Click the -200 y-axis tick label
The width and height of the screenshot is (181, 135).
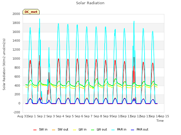(x=17, y=112)
